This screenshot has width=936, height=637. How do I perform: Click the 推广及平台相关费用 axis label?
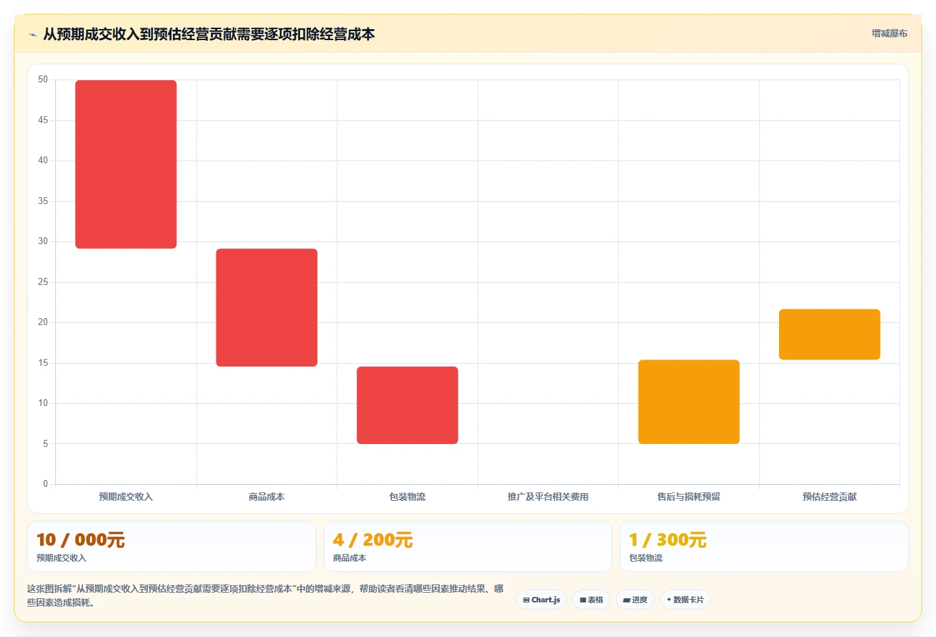[548, 497]
